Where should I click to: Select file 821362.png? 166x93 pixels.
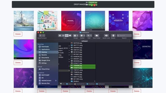83,79
